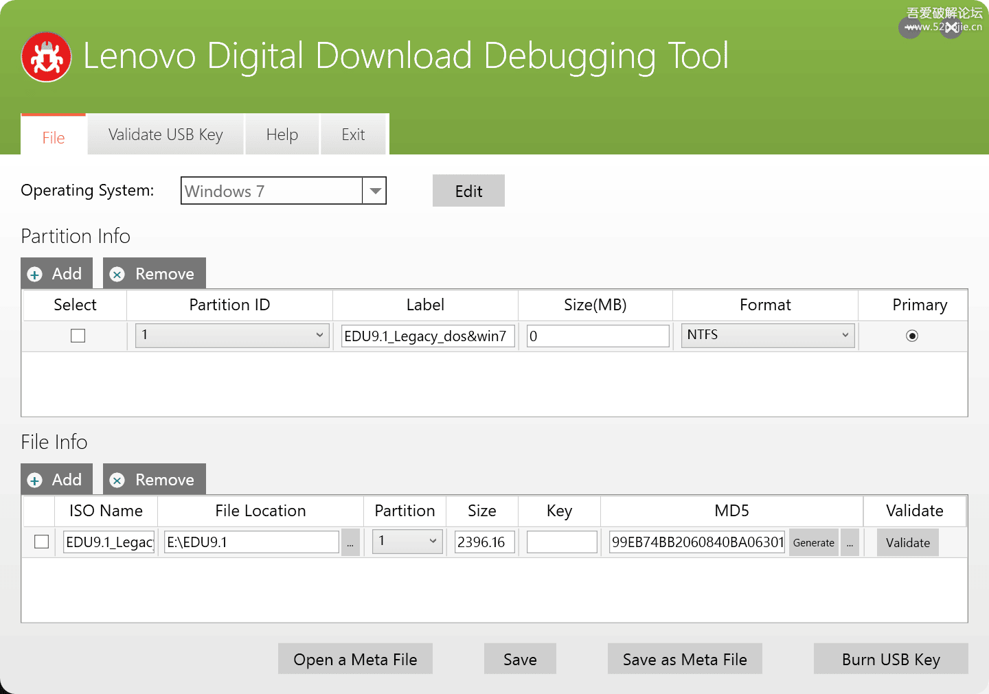Click the red bug logo icon

coord(47,57)
